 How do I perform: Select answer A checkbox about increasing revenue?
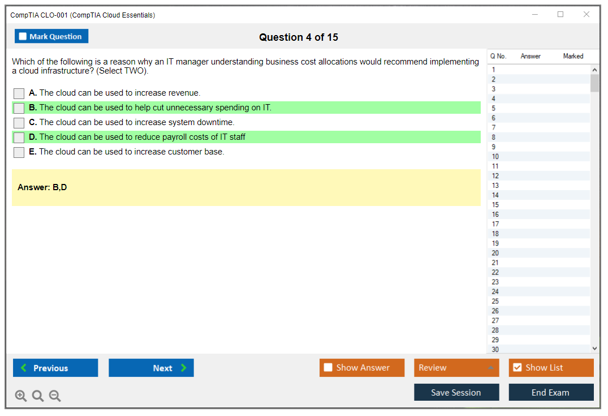(19, 93)
